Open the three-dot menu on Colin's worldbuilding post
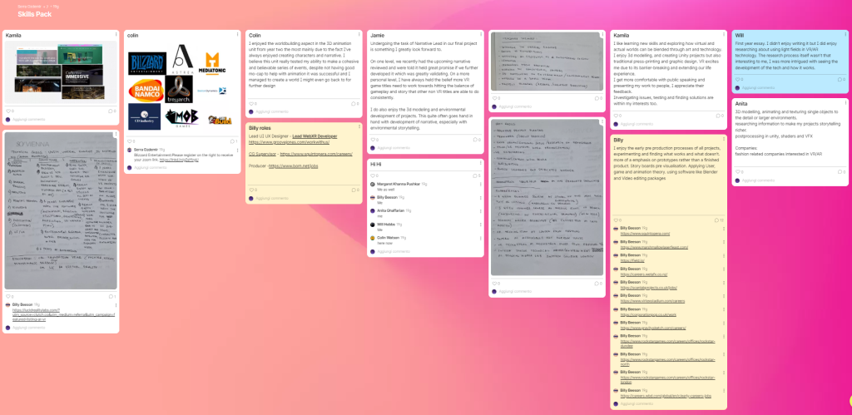 [x=359, y=34]
